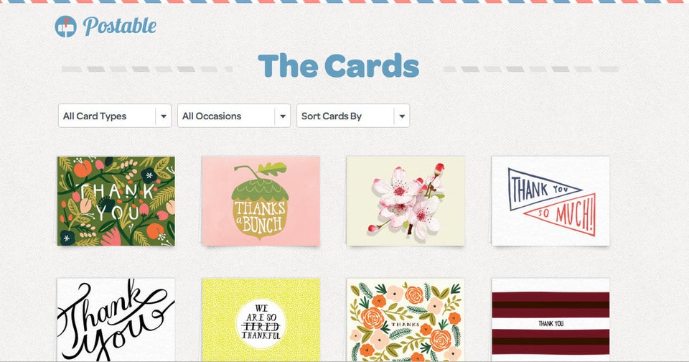
Task: Choose the orange roses Thanks card
Action: (x=406, y=320)
